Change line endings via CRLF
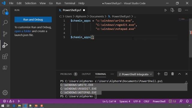 click(x=147, y=101)
